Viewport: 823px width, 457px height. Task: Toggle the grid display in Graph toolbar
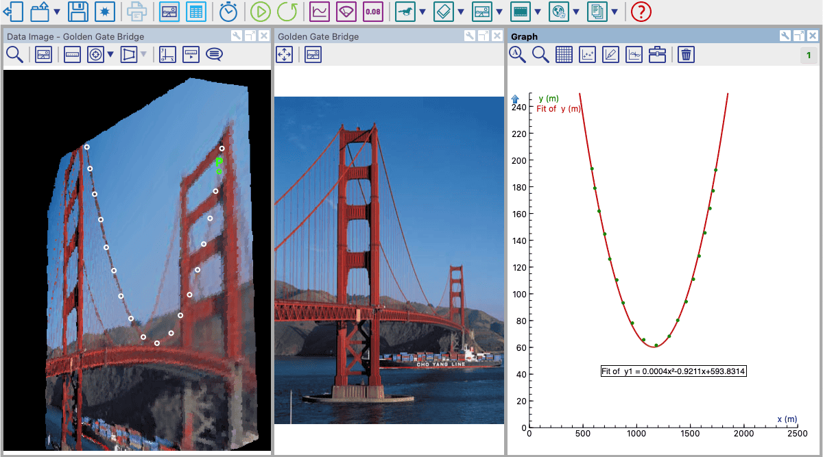coord(564,55)
